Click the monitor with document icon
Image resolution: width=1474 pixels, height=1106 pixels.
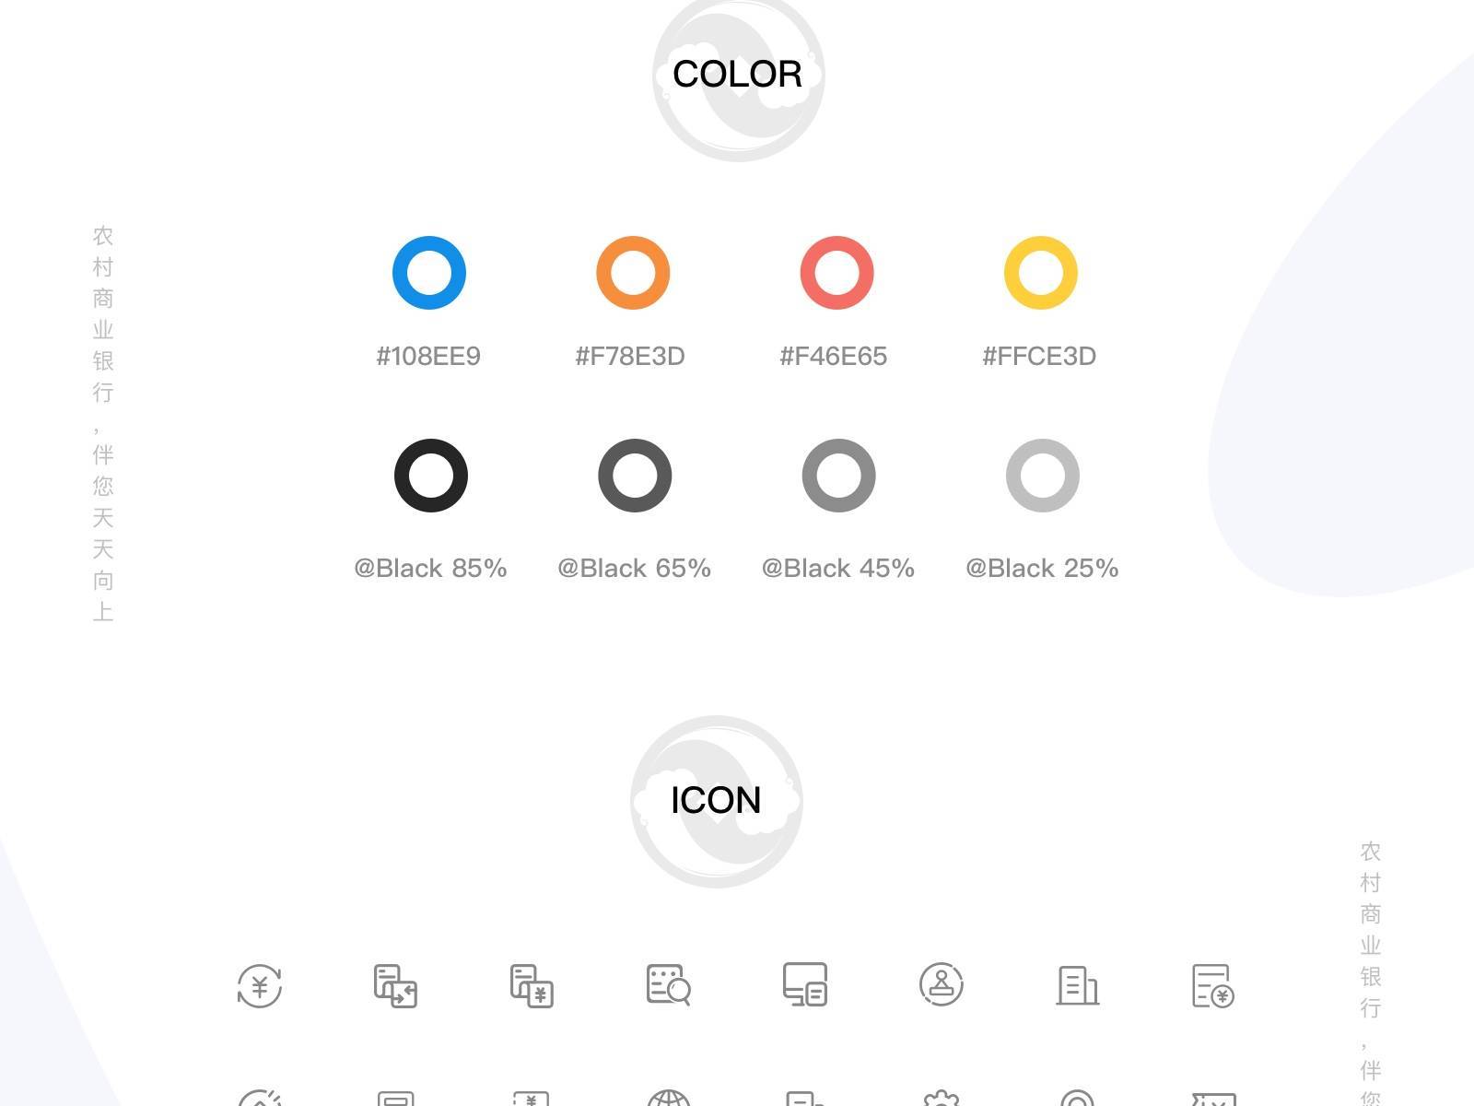point(804,985)
